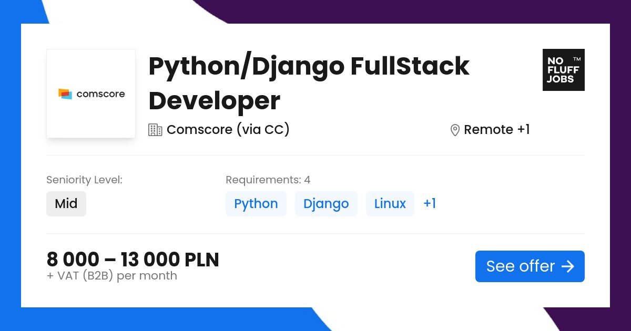
Task: Select the Linux skill tag
Action: point(390,203)
